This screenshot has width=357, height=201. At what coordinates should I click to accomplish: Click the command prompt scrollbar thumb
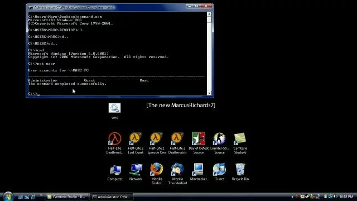[x=209, y=20]
